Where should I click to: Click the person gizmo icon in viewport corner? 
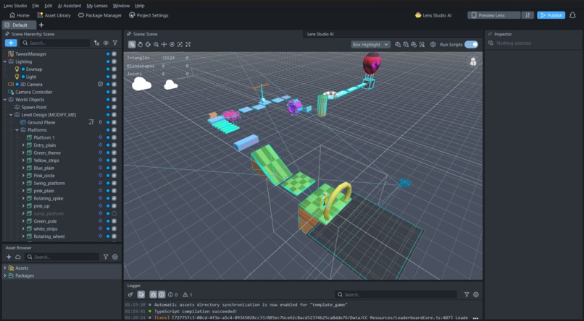[x=473, y=61]
